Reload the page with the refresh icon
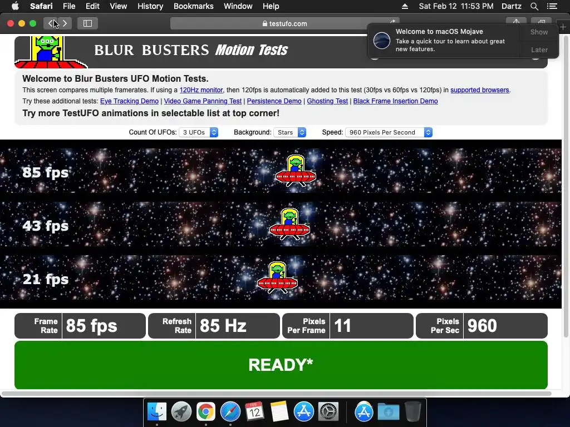Viewport: 570px width, 427px height. point(393,22)
